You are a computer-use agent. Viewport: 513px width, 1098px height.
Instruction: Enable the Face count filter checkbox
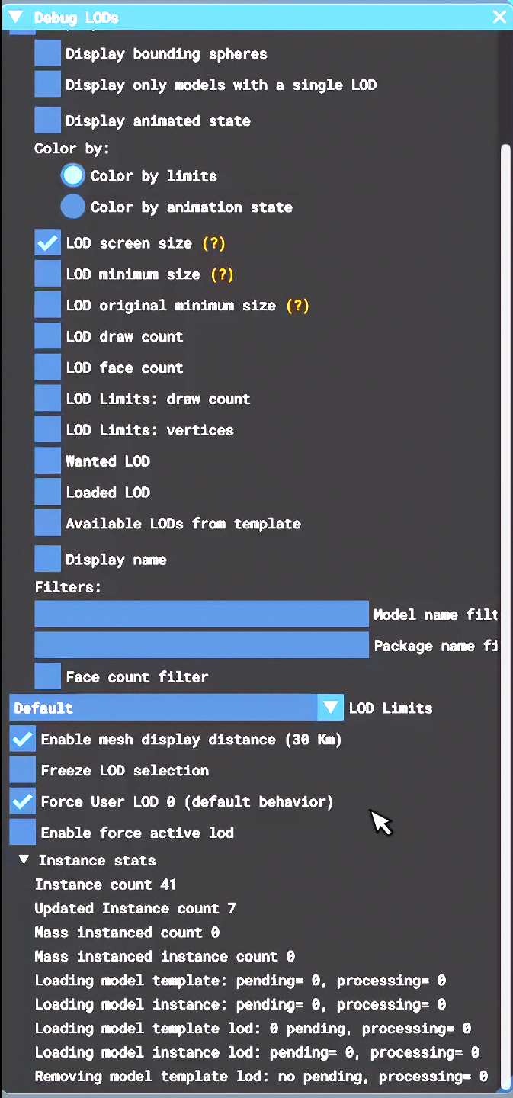[47, 676]
